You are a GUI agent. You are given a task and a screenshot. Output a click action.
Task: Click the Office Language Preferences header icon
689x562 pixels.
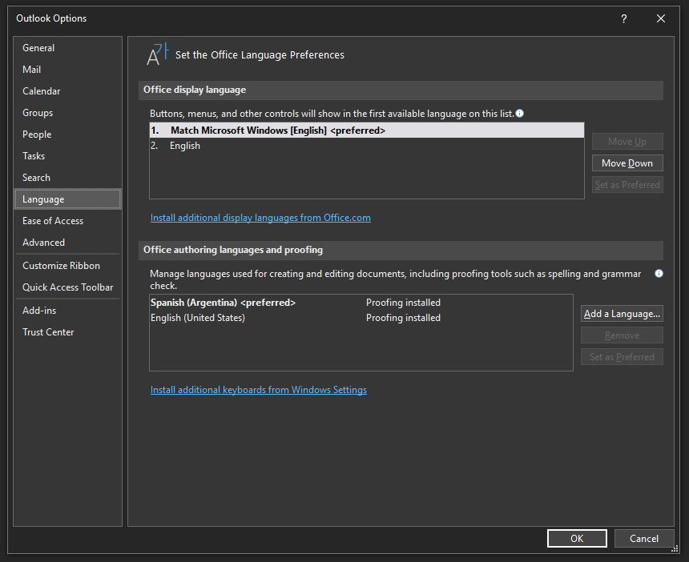[157, 54]
